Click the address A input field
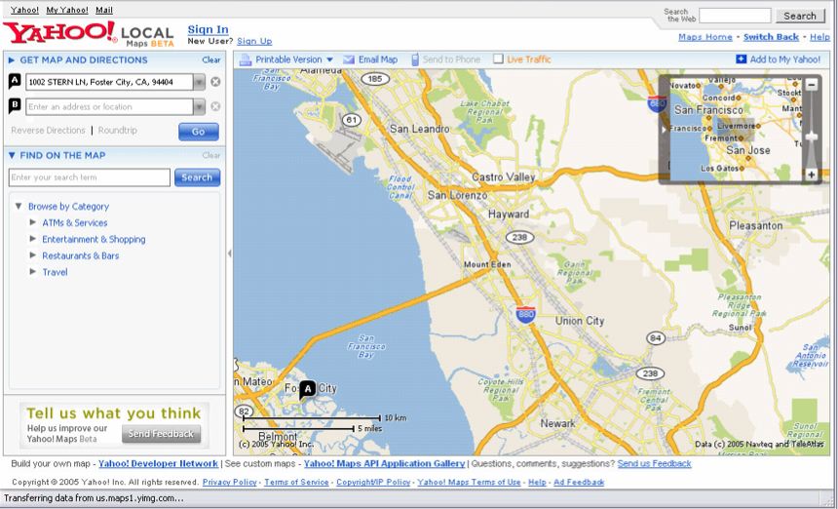Screen dimensions: 838x509 pos(109,82)
